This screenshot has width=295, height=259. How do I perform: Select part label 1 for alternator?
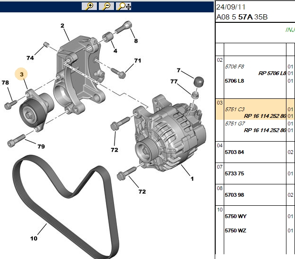[x=192, y=179]
